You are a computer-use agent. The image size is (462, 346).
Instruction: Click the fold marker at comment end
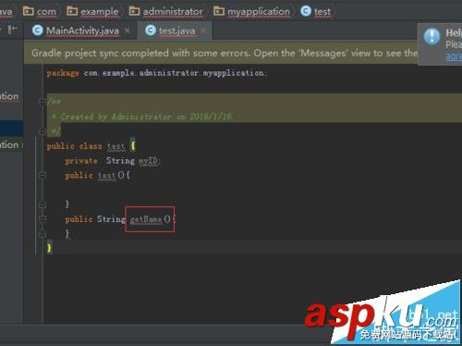coord(43,131)
